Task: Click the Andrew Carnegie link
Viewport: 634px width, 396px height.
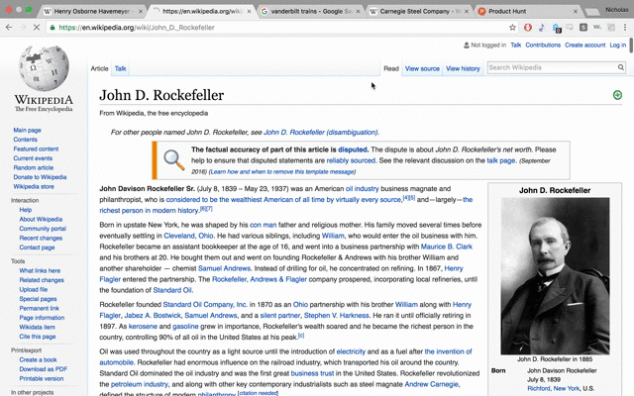Action: (432, 384)
